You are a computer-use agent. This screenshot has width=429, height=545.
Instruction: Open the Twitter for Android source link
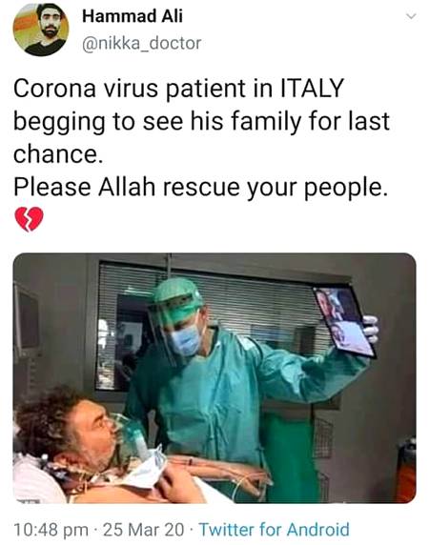tap(275, 530)
